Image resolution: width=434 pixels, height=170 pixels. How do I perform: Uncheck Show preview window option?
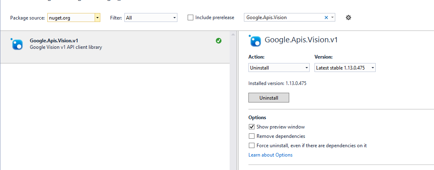252,127
